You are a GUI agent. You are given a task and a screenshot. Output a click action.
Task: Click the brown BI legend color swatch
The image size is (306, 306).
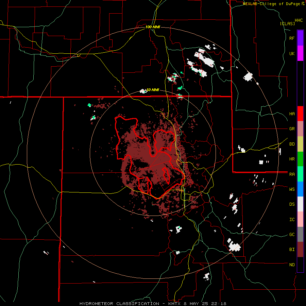tap(300, 250)
